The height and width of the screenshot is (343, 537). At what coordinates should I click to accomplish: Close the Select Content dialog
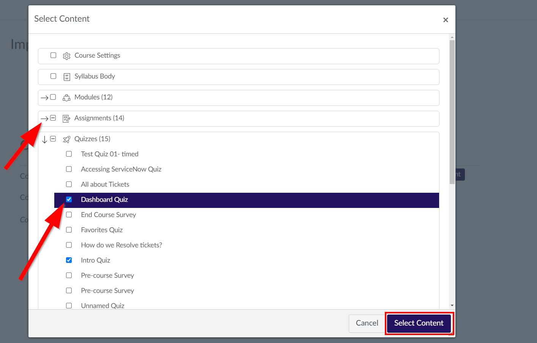tap(446, 20)
